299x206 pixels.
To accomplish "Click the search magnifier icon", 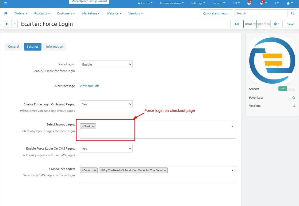I will point(292,13).
